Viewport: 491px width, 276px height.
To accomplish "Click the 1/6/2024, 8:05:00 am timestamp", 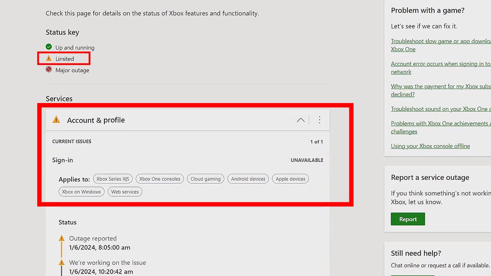I will (100, 247).
